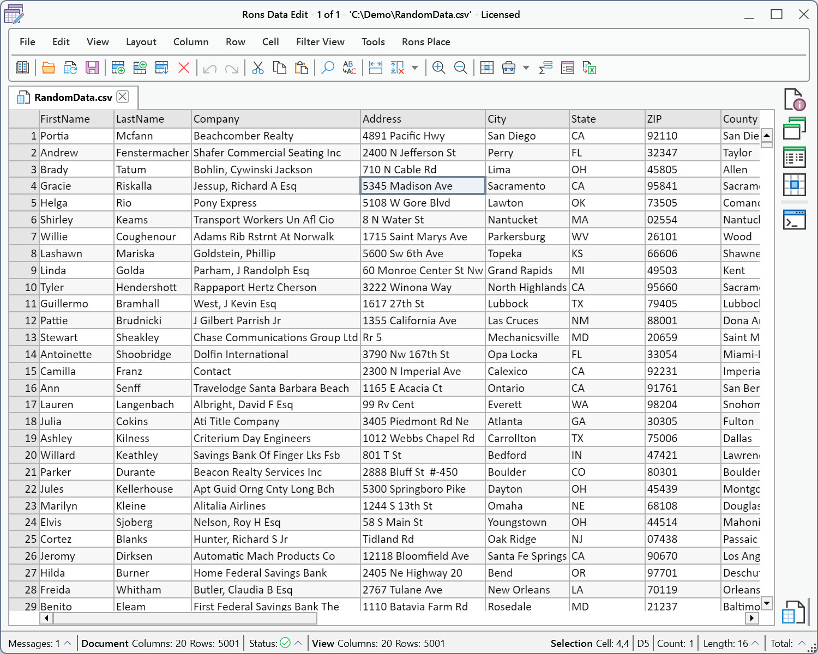The width and height of the screenshot is (818, 654).
Task: Select the Company column header
Action: (x=276, y=119)
